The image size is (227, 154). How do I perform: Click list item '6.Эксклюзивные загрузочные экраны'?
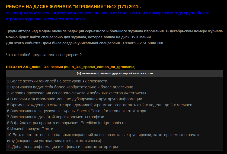(77, 111)
